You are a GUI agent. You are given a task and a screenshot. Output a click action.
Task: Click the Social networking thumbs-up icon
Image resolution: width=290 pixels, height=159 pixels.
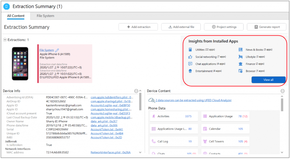(190, 57)
